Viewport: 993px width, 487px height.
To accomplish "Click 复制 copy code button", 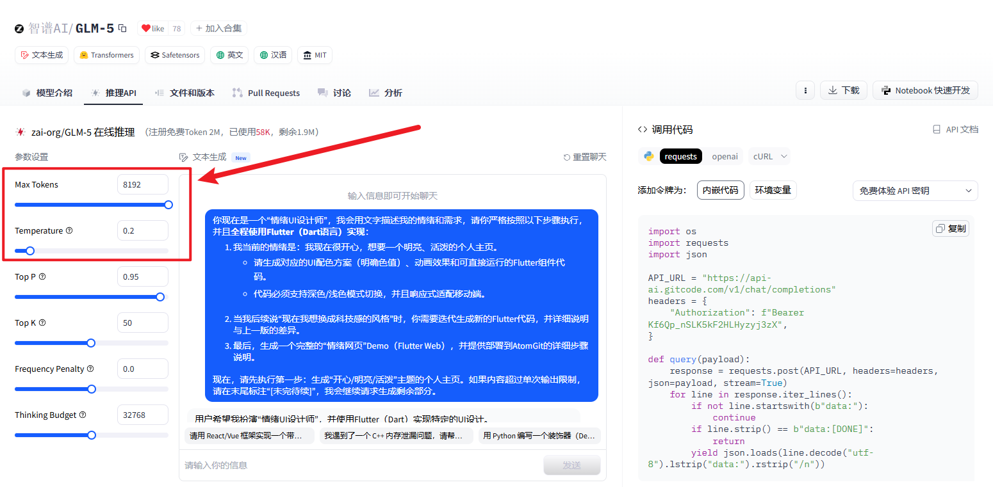I will [951, 228].
